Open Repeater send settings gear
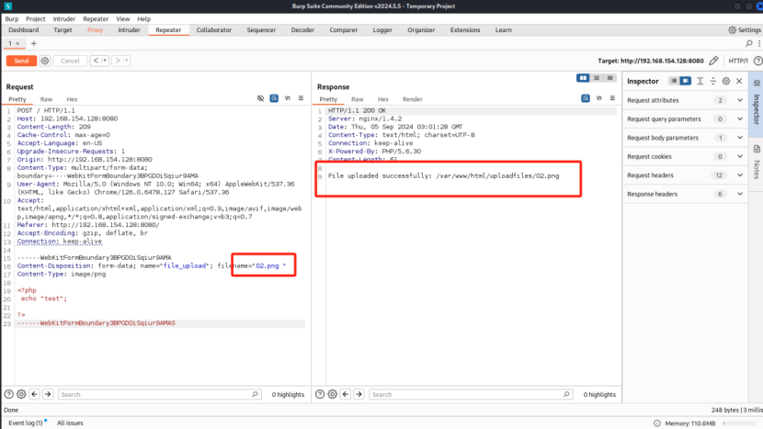Viewport: 763px width, 429px height. (45, 61)
